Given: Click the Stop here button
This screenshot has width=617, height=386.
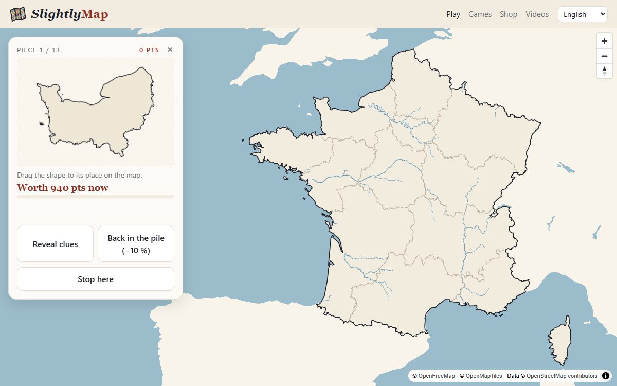Looking at the screenshot, I should (96, 279).
